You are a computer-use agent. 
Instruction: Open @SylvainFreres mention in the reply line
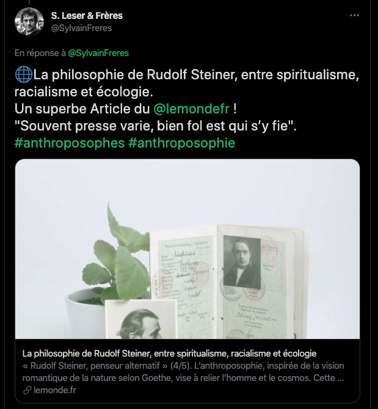(x=98, y=53)
